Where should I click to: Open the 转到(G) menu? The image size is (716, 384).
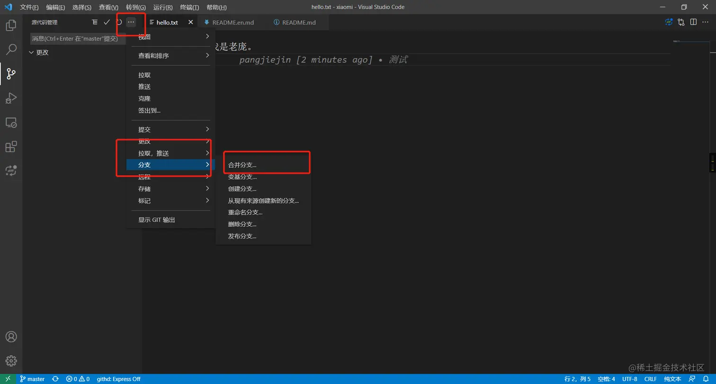tap(135, 7)
